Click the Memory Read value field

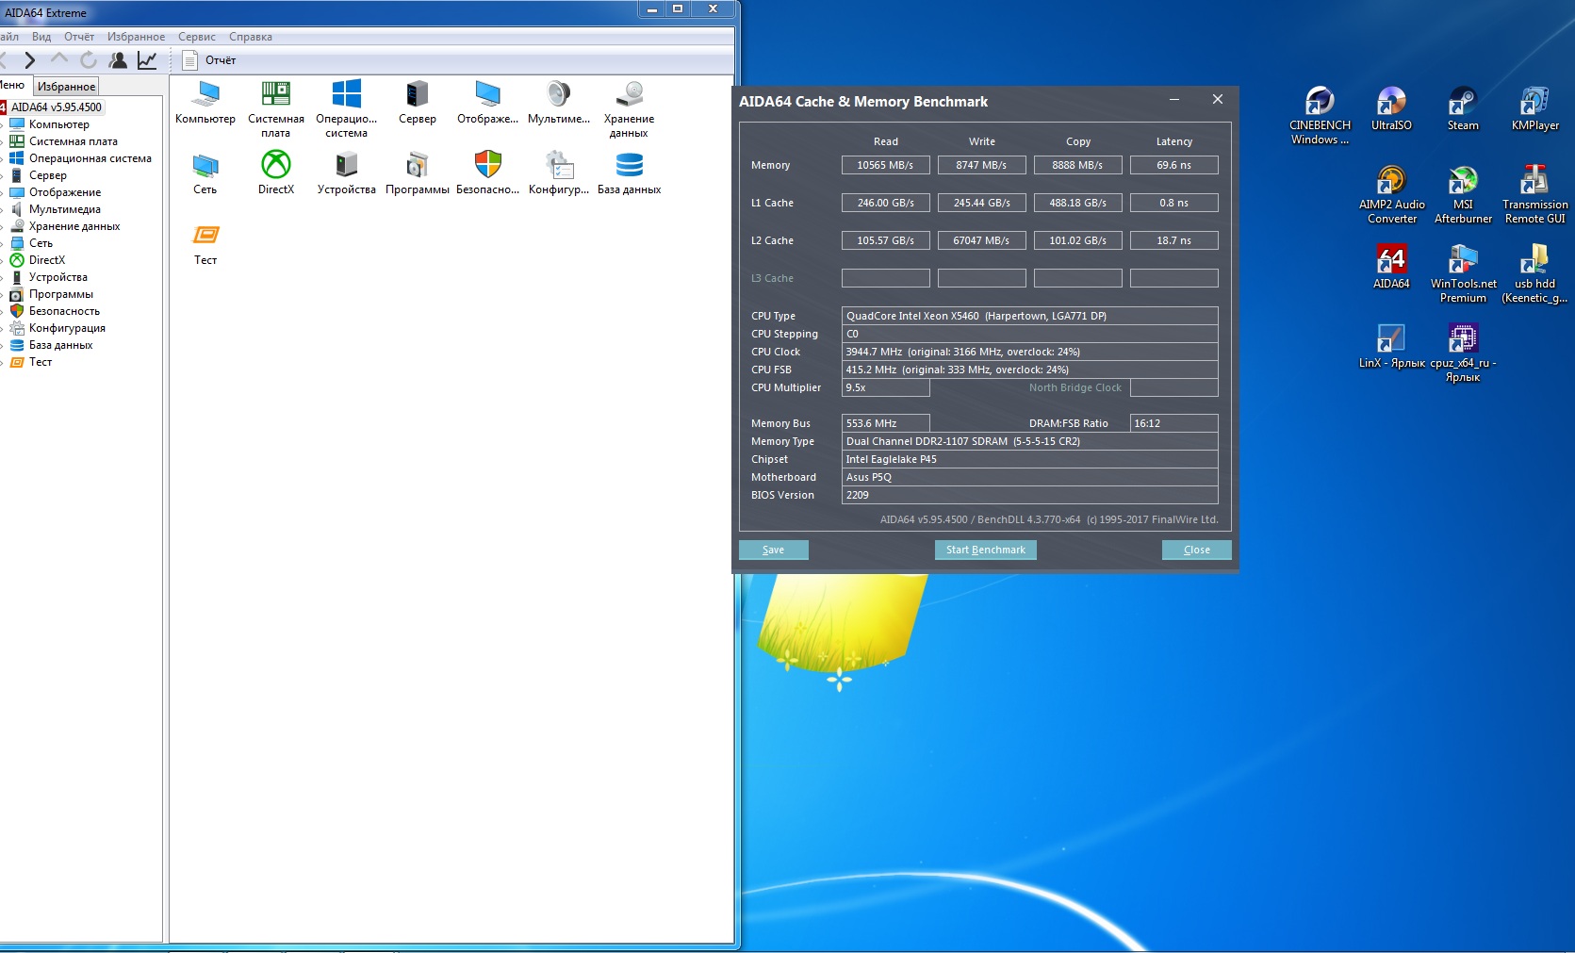(x=885, y=165)
